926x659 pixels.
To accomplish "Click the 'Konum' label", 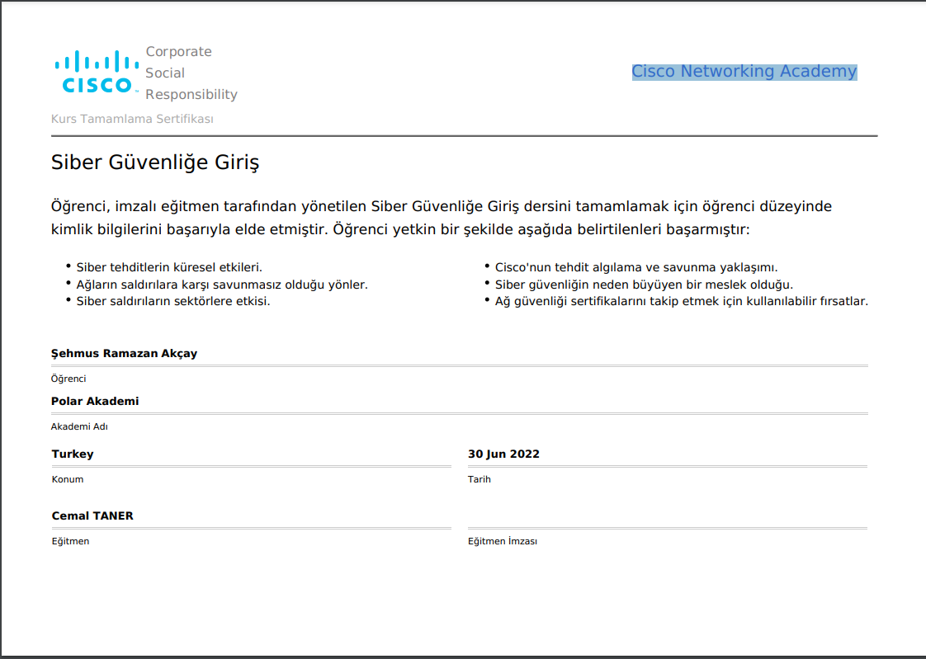I will pyautogui.click(x=68, y=479).
